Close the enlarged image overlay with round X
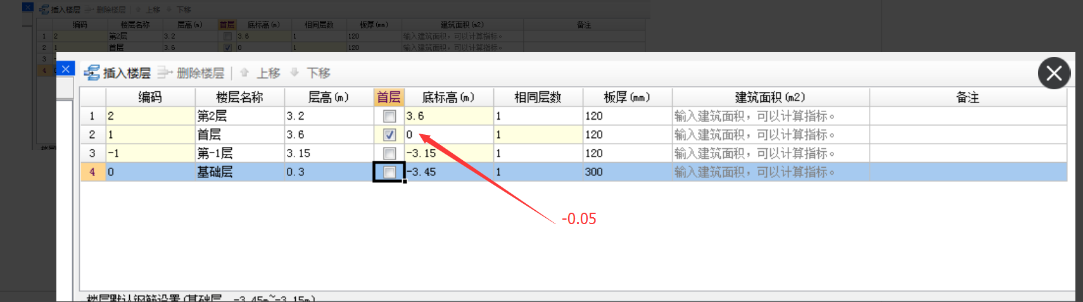Screen dimensions: 1083x302 pyautogui.click(x=1054, y=73)
